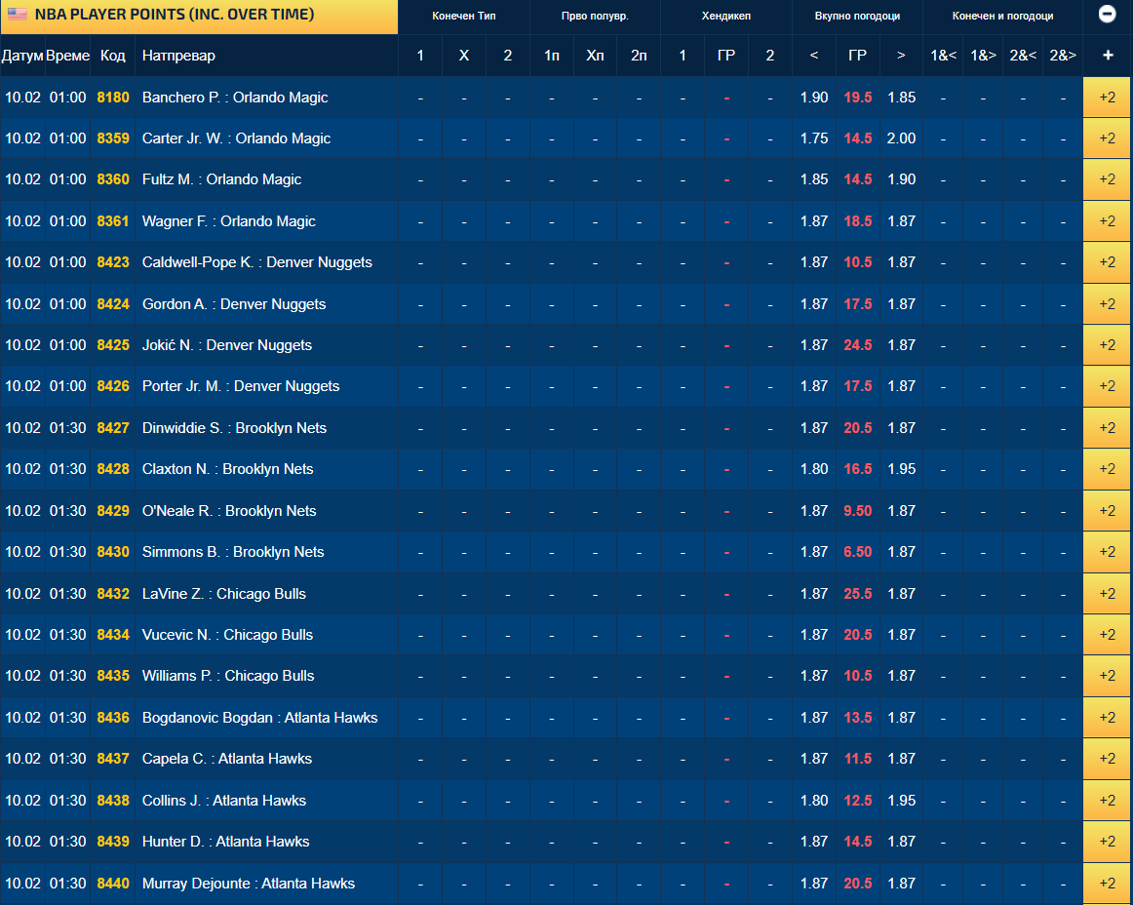The width and height of the screenshot is (1133, 905).
Task: Click the Конечен и погодоци column group header
Action: click(1002, 16)
